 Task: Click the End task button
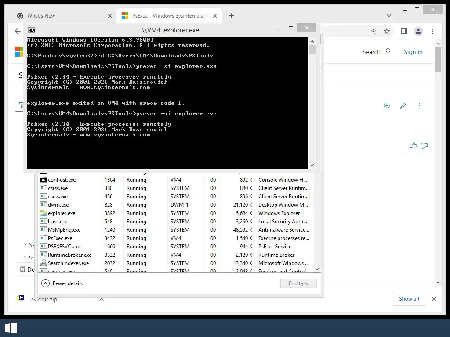pyautogui.click(x=298, y=283)
